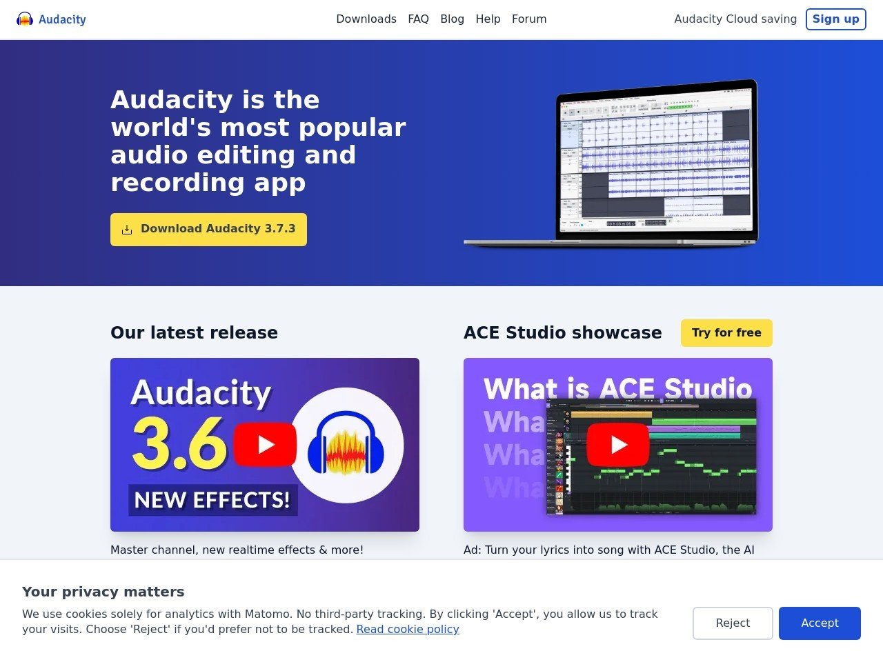This screenshot has width=883, height=662.
Task: Click the Read cookie policy link
Action: [x=408, y=629]
